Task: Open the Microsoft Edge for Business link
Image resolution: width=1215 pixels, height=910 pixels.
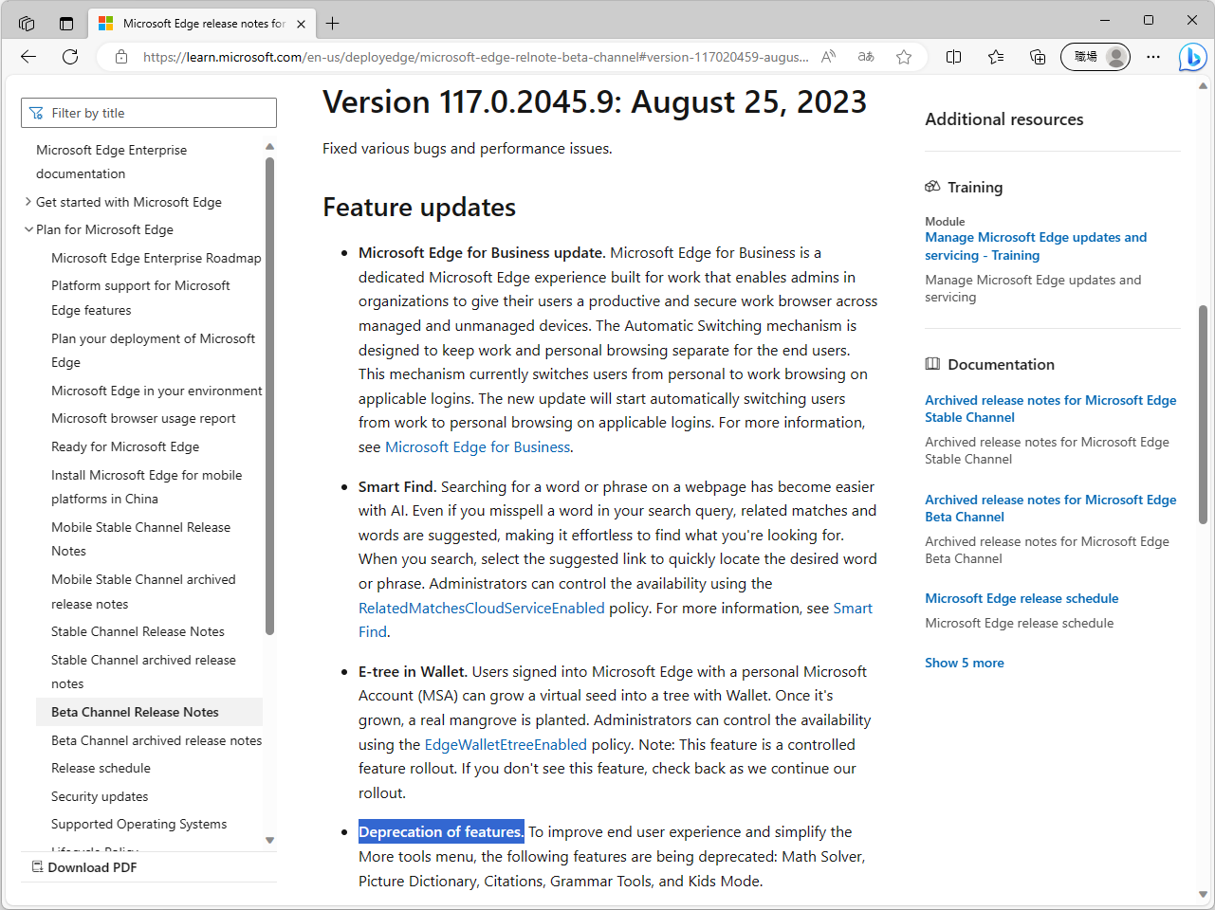Action: 477,446
